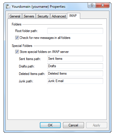Dismiss dialog with Cancel button

click(73, 125)
